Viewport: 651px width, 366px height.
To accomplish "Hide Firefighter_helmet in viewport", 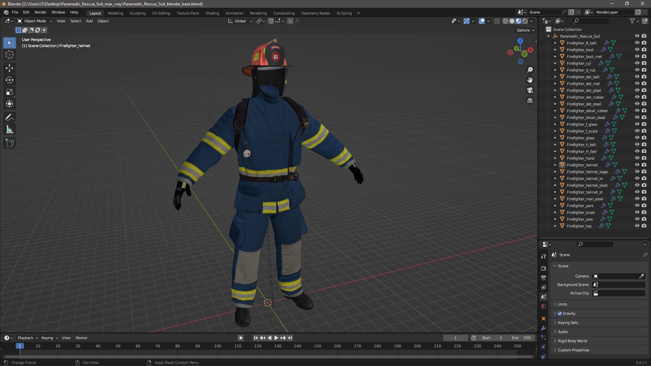I will pyautogui.click(x=637, y=165).
